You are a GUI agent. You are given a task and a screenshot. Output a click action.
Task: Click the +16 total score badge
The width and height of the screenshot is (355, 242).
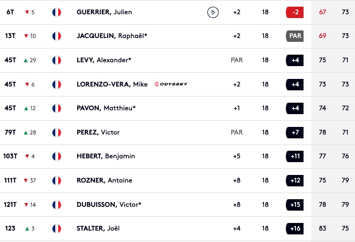[295, 228]
